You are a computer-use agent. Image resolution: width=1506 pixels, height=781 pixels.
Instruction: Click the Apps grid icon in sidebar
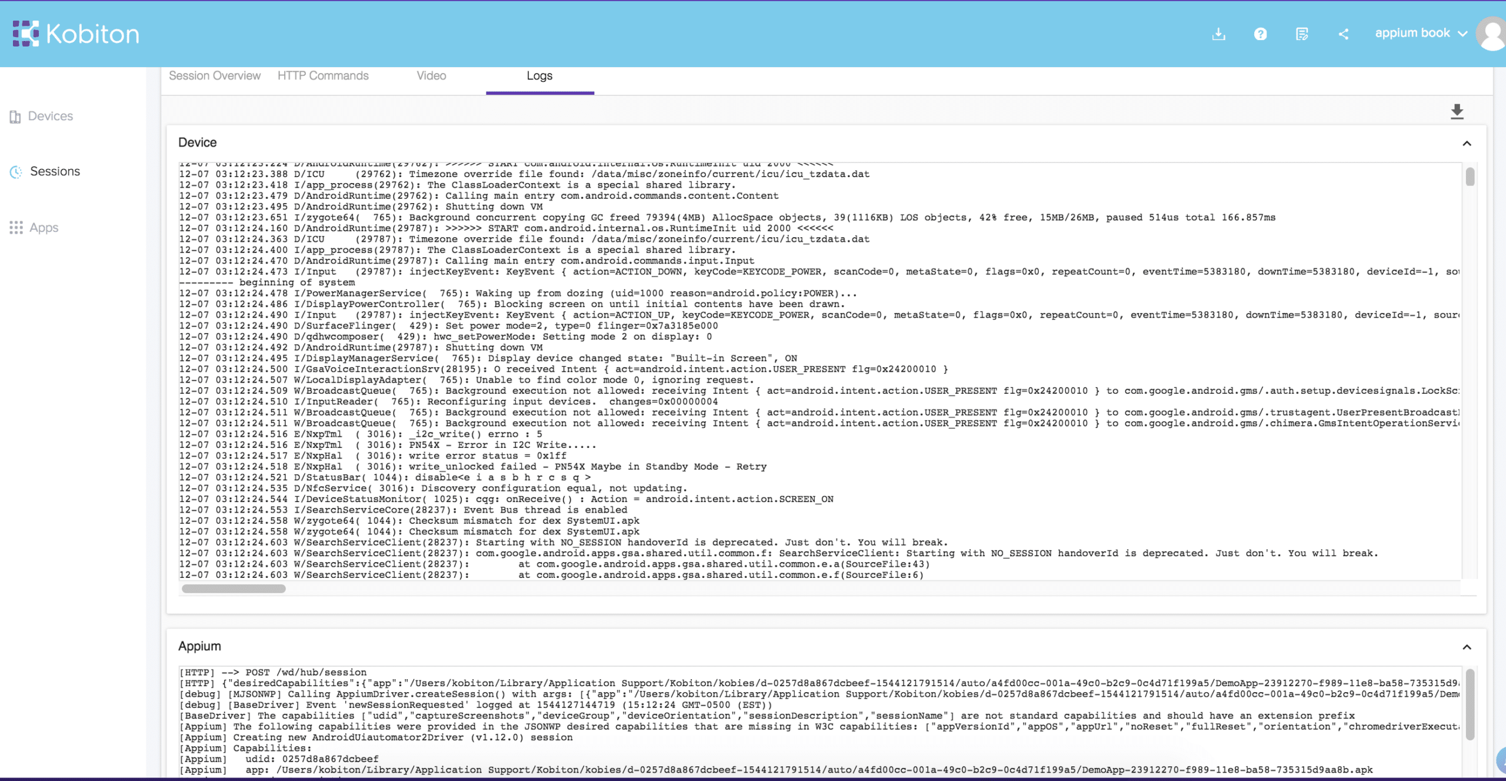(16, 228)
